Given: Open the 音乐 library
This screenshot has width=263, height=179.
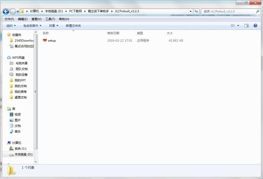Looking at the screenshot, I should coord(15,132).
